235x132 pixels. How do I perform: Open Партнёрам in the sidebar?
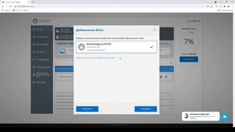pyautogui.click(x=41, y=82)
